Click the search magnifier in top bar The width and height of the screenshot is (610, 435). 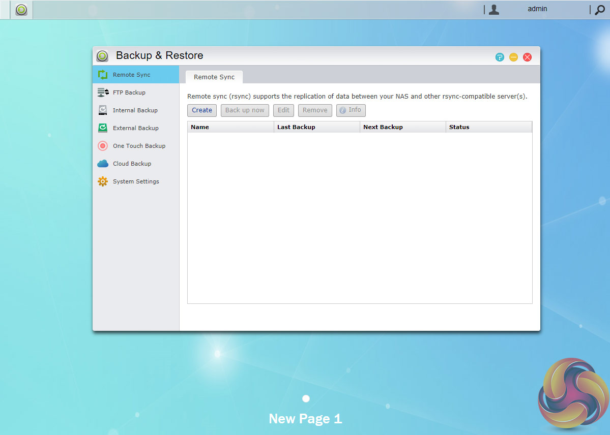point(600,10)
